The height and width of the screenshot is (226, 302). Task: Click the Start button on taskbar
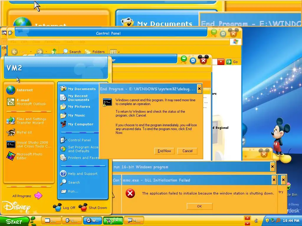(x=15, y=221)
